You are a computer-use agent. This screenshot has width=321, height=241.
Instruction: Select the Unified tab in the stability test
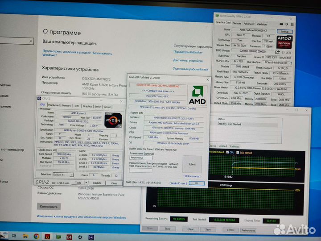click(222, 146)
